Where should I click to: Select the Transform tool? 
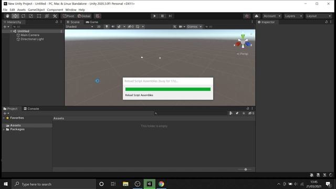point(47,16)
